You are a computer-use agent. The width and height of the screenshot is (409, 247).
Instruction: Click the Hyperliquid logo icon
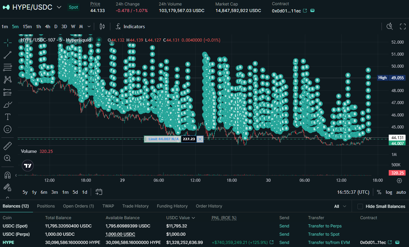(x=6, y=7)
